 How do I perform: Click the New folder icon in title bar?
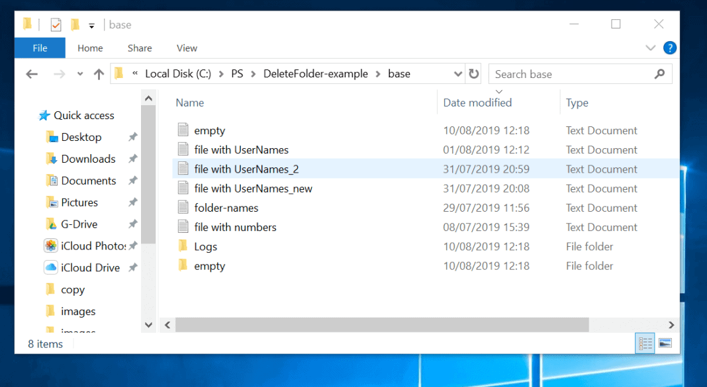click(75, 24)
